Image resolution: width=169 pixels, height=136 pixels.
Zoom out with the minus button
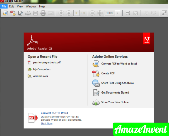(92, 13)
